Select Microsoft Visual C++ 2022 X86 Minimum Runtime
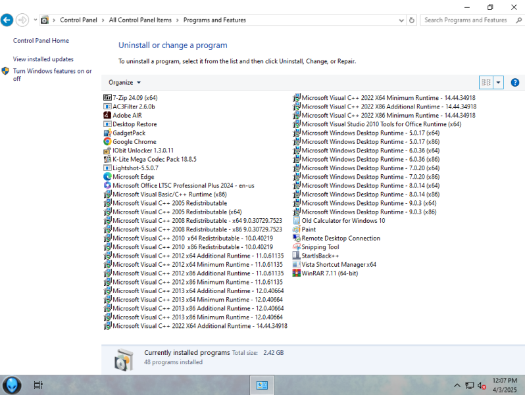This screenshot has width=525, height=395. (x=384, y=115)
